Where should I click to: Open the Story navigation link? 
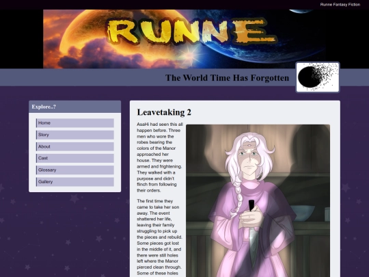(x=75, y=135)
